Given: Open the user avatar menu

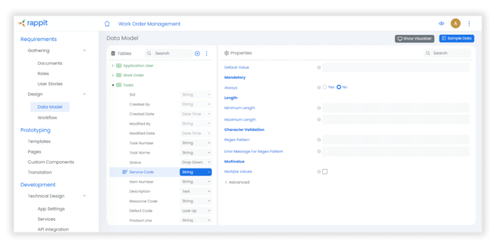Looking at the screenshot, I should tap(455, 23).
